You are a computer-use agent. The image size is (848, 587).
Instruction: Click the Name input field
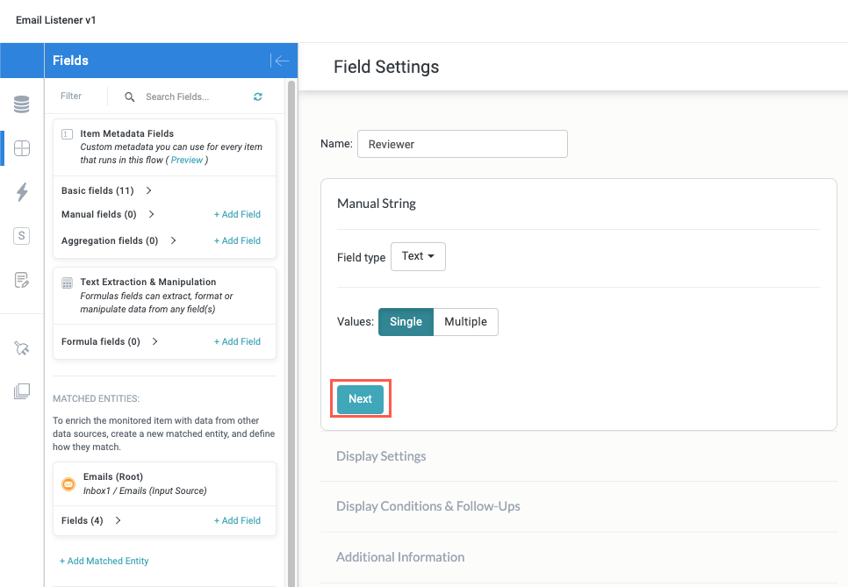pyautogui.click(x=462, y=144)
